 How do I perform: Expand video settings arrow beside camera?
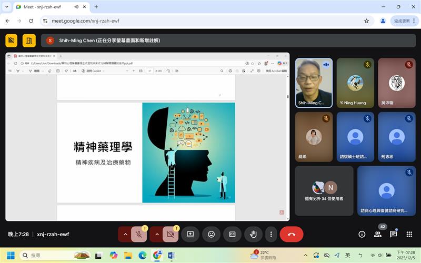tap(156, 234)
